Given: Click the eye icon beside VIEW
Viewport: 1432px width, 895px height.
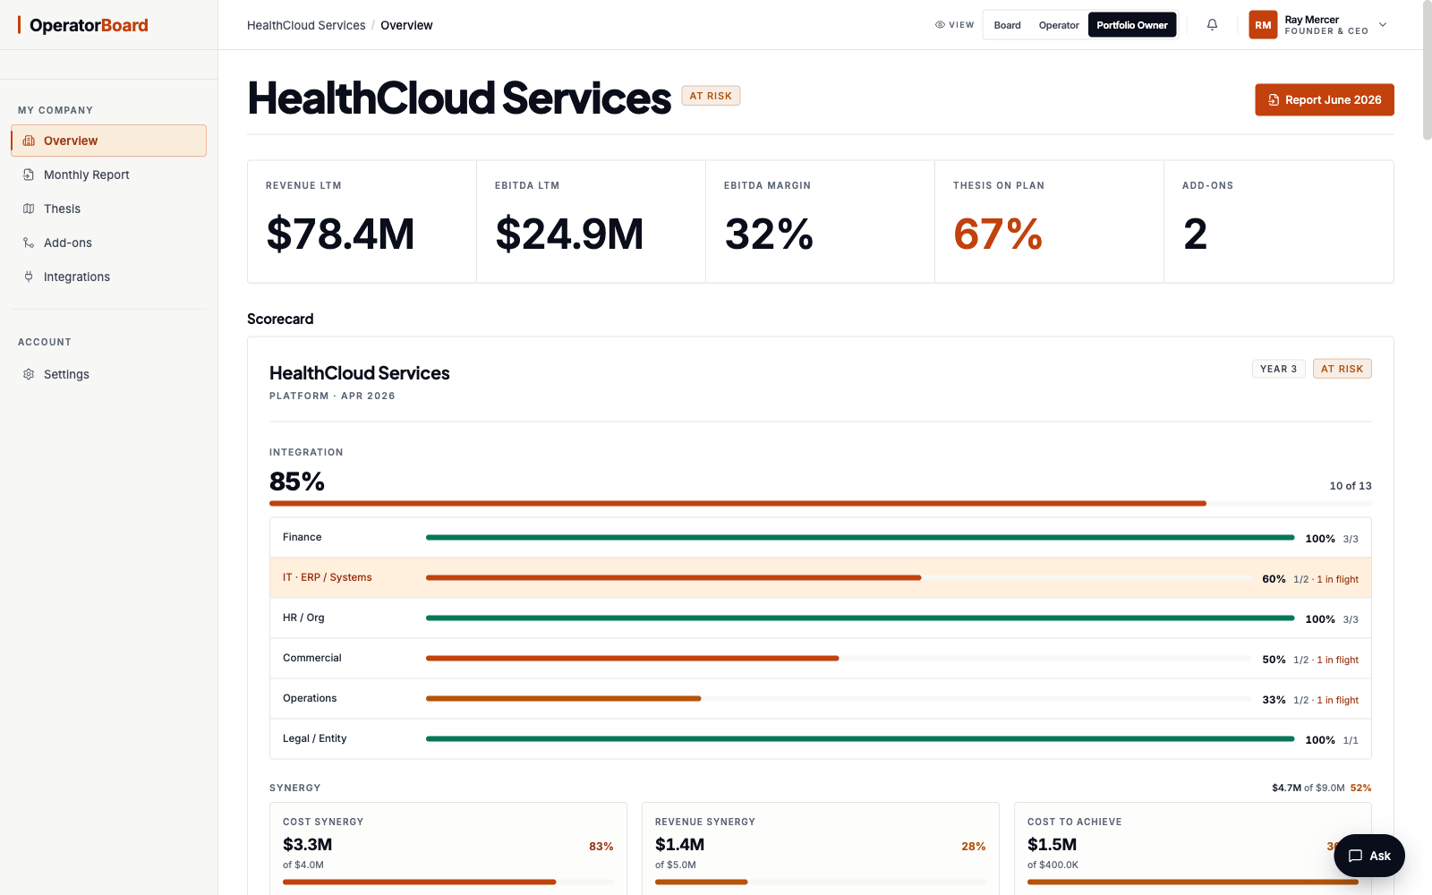Looking at the screenshot, I should [940, 25].
